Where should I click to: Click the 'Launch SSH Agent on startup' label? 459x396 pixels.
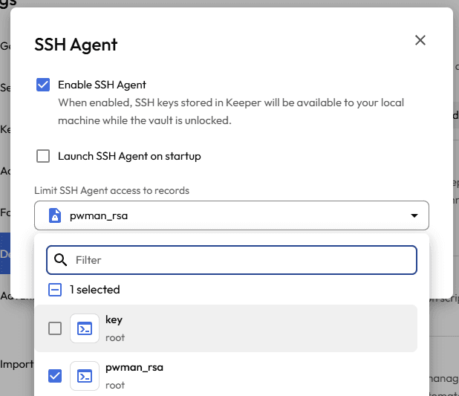tap(129, 156)
